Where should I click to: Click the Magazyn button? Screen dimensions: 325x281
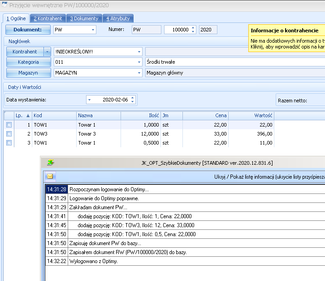click(x=28, y=73)
